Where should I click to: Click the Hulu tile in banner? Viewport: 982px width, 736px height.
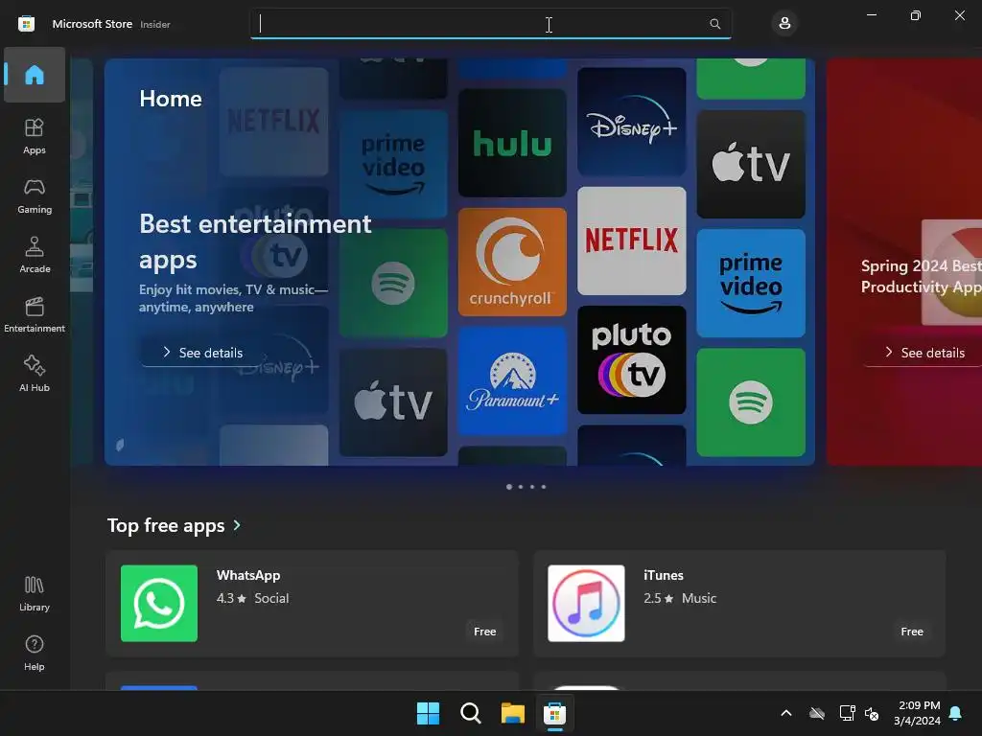[512, 143]
